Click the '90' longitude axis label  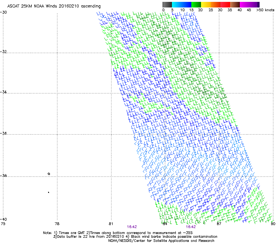coord(273,224)
